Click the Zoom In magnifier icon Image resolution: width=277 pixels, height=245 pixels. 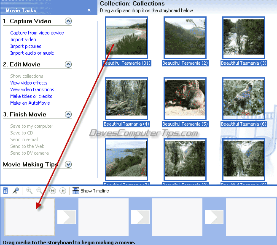(x=29, y=191)
